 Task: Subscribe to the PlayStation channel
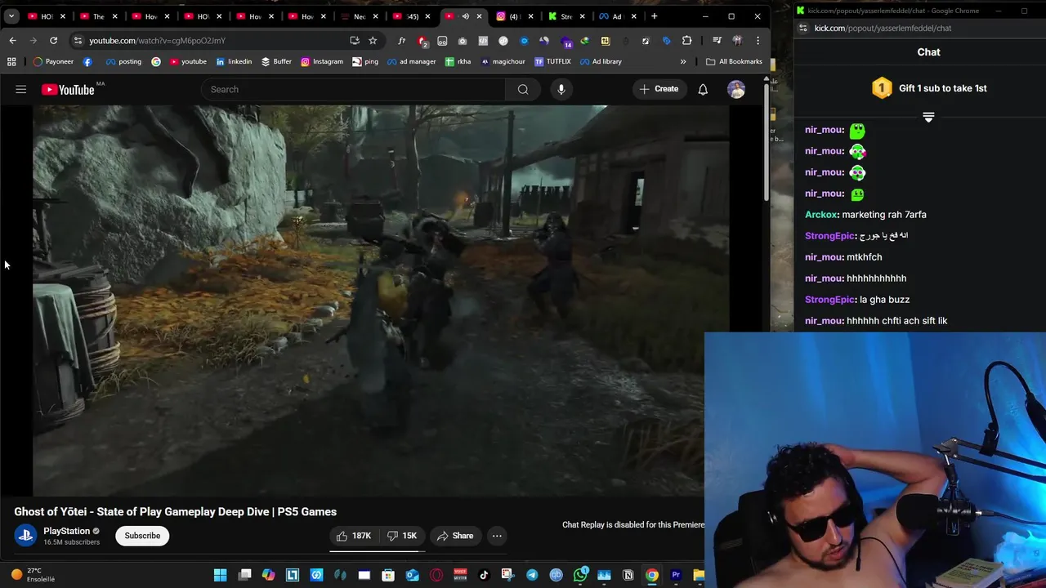tap(142, 536)
